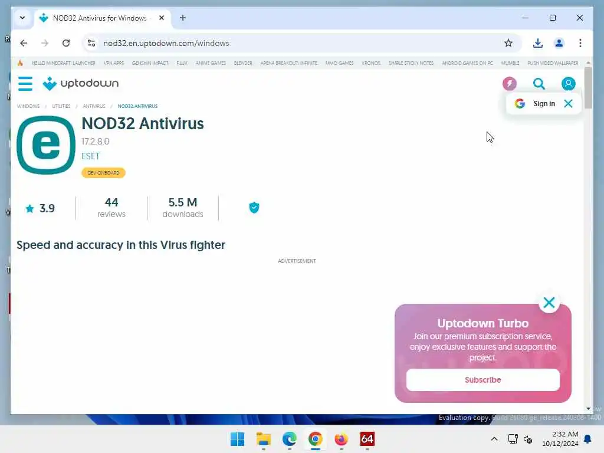Close the NOD32 Antivirus tab
This screenshot has height=453, width=604.
(x=162, y=18)
